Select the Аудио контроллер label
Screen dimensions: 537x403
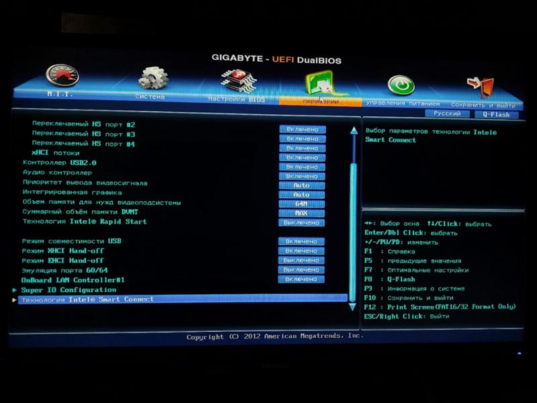[57, 173]
